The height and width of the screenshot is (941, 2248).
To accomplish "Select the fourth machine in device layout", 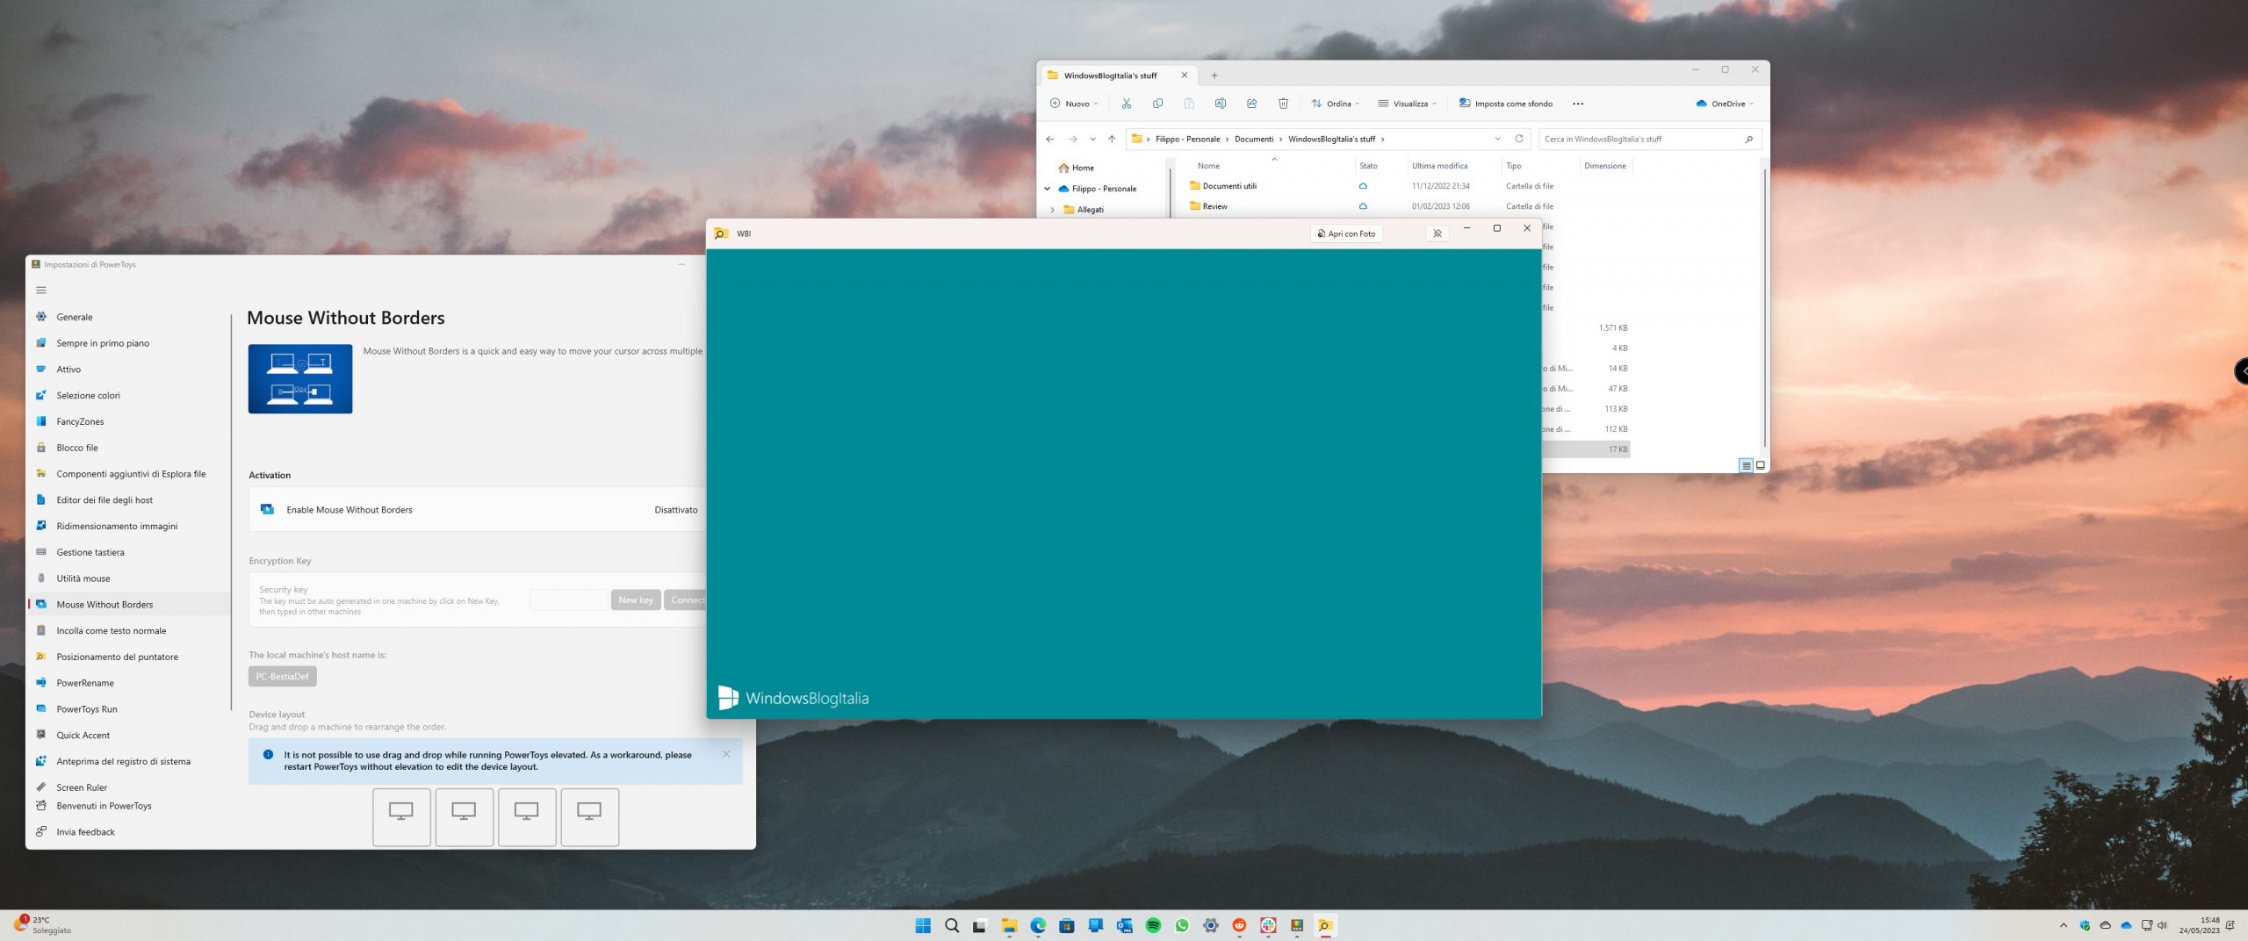I will [589, 816].
